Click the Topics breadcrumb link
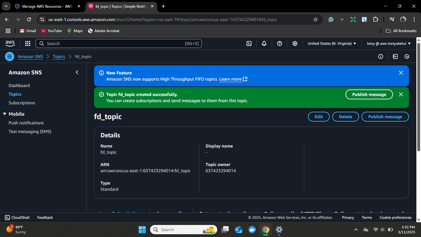421x237 pixels. (59, 56)
